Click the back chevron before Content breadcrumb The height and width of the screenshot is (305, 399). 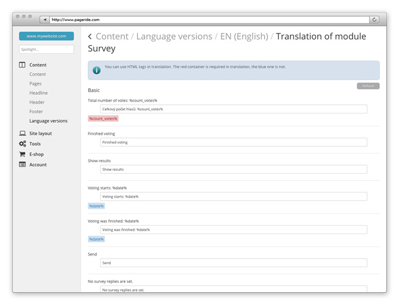[x=90, y=37]
